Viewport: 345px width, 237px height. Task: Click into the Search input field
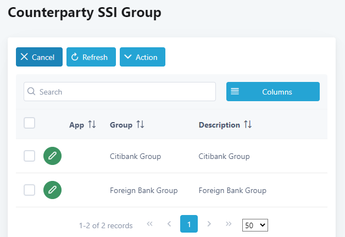120,92
